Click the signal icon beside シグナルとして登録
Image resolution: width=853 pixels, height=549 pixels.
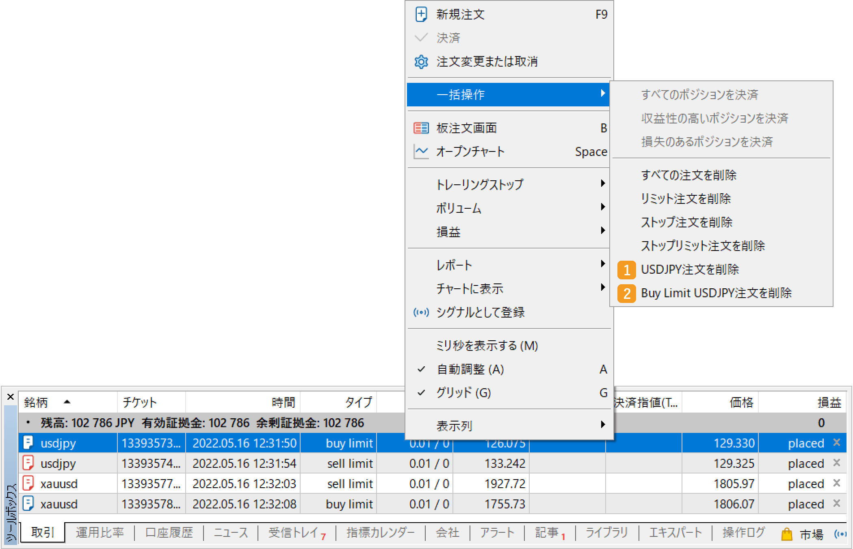421,312
